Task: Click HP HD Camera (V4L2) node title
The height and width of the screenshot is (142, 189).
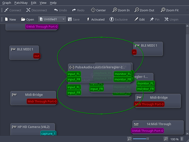Action: tap(33, 127)
